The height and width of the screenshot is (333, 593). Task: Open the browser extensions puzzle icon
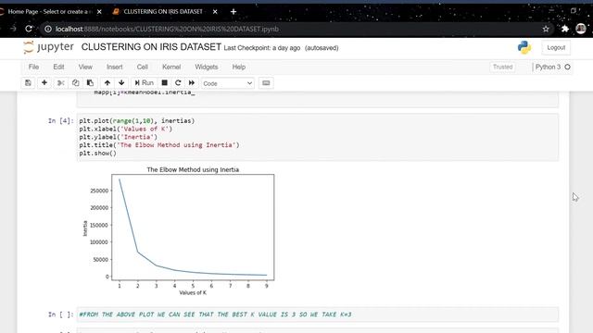(x=564, y=29)
